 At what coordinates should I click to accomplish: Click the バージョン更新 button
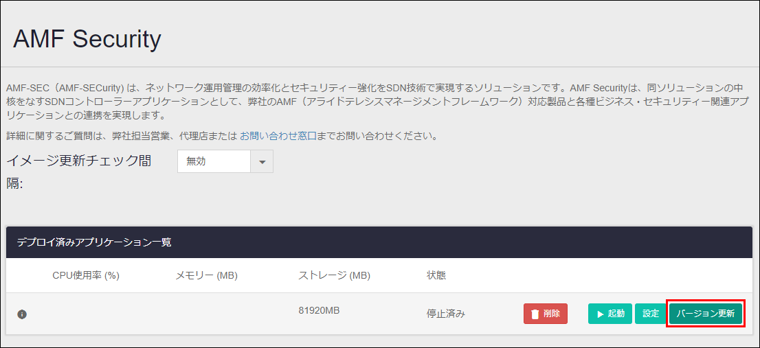[706, 314]
